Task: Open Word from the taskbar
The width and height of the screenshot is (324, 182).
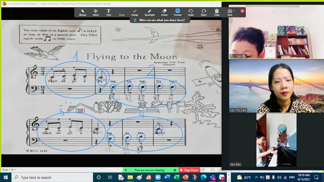Action: click(x=167, y=177)
